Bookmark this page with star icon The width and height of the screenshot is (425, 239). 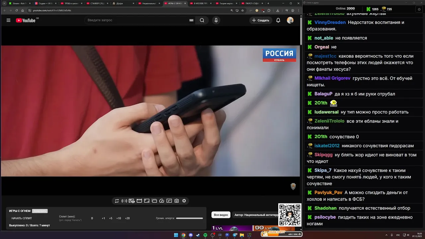click(x=243, y=10)
